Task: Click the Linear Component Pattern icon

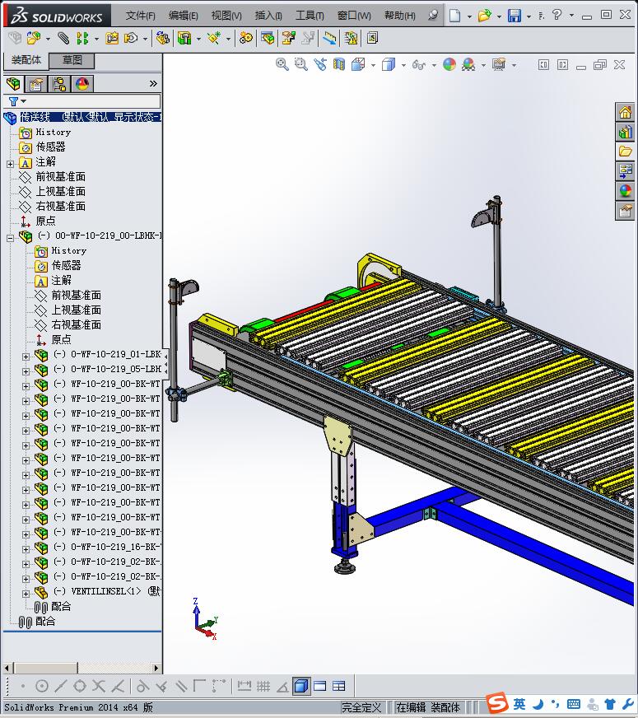Action: click(82, 38)
